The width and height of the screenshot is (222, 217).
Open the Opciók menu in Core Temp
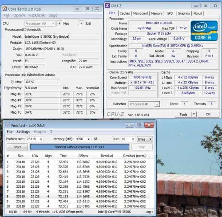coord(20,15)
